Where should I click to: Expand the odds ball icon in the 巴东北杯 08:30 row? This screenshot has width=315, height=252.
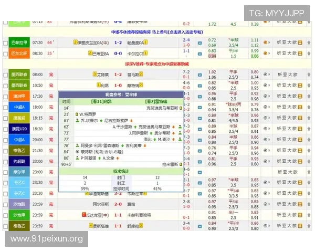[267, 53]
